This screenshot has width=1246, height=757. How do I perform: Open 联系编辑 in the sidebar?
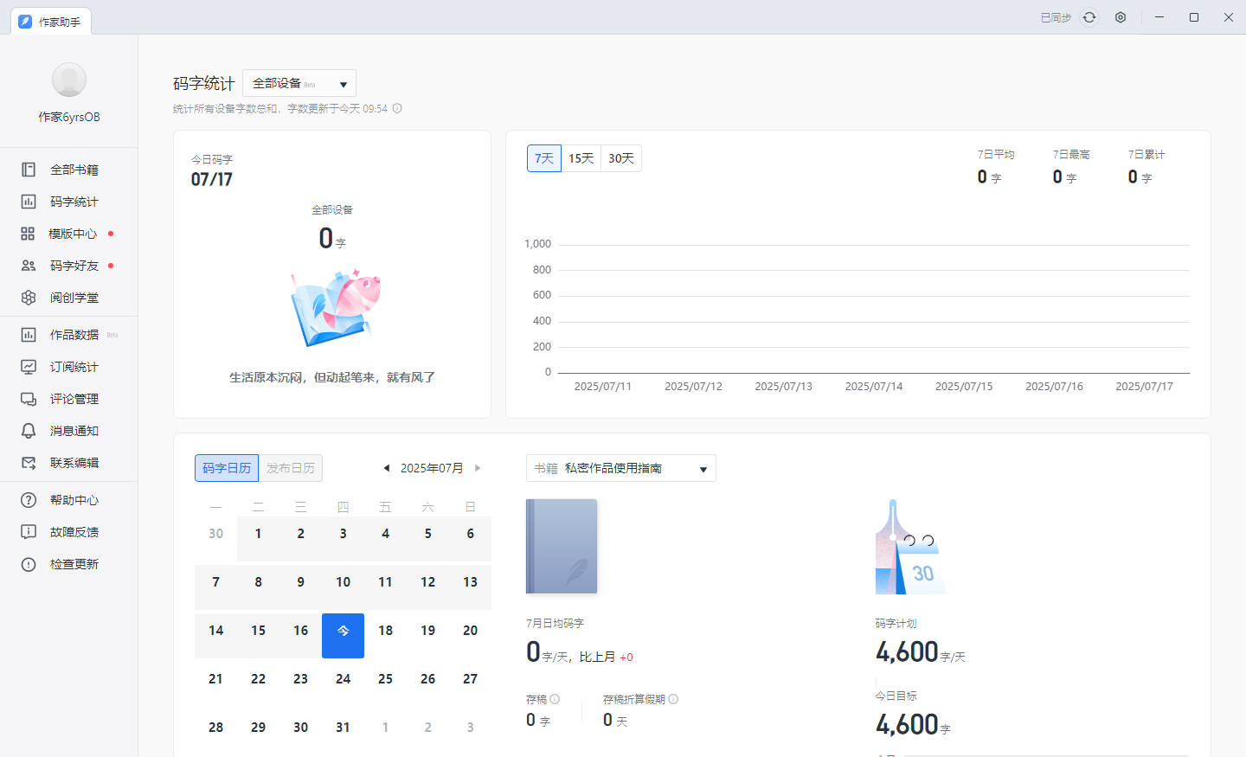click(x=74, y=463)
